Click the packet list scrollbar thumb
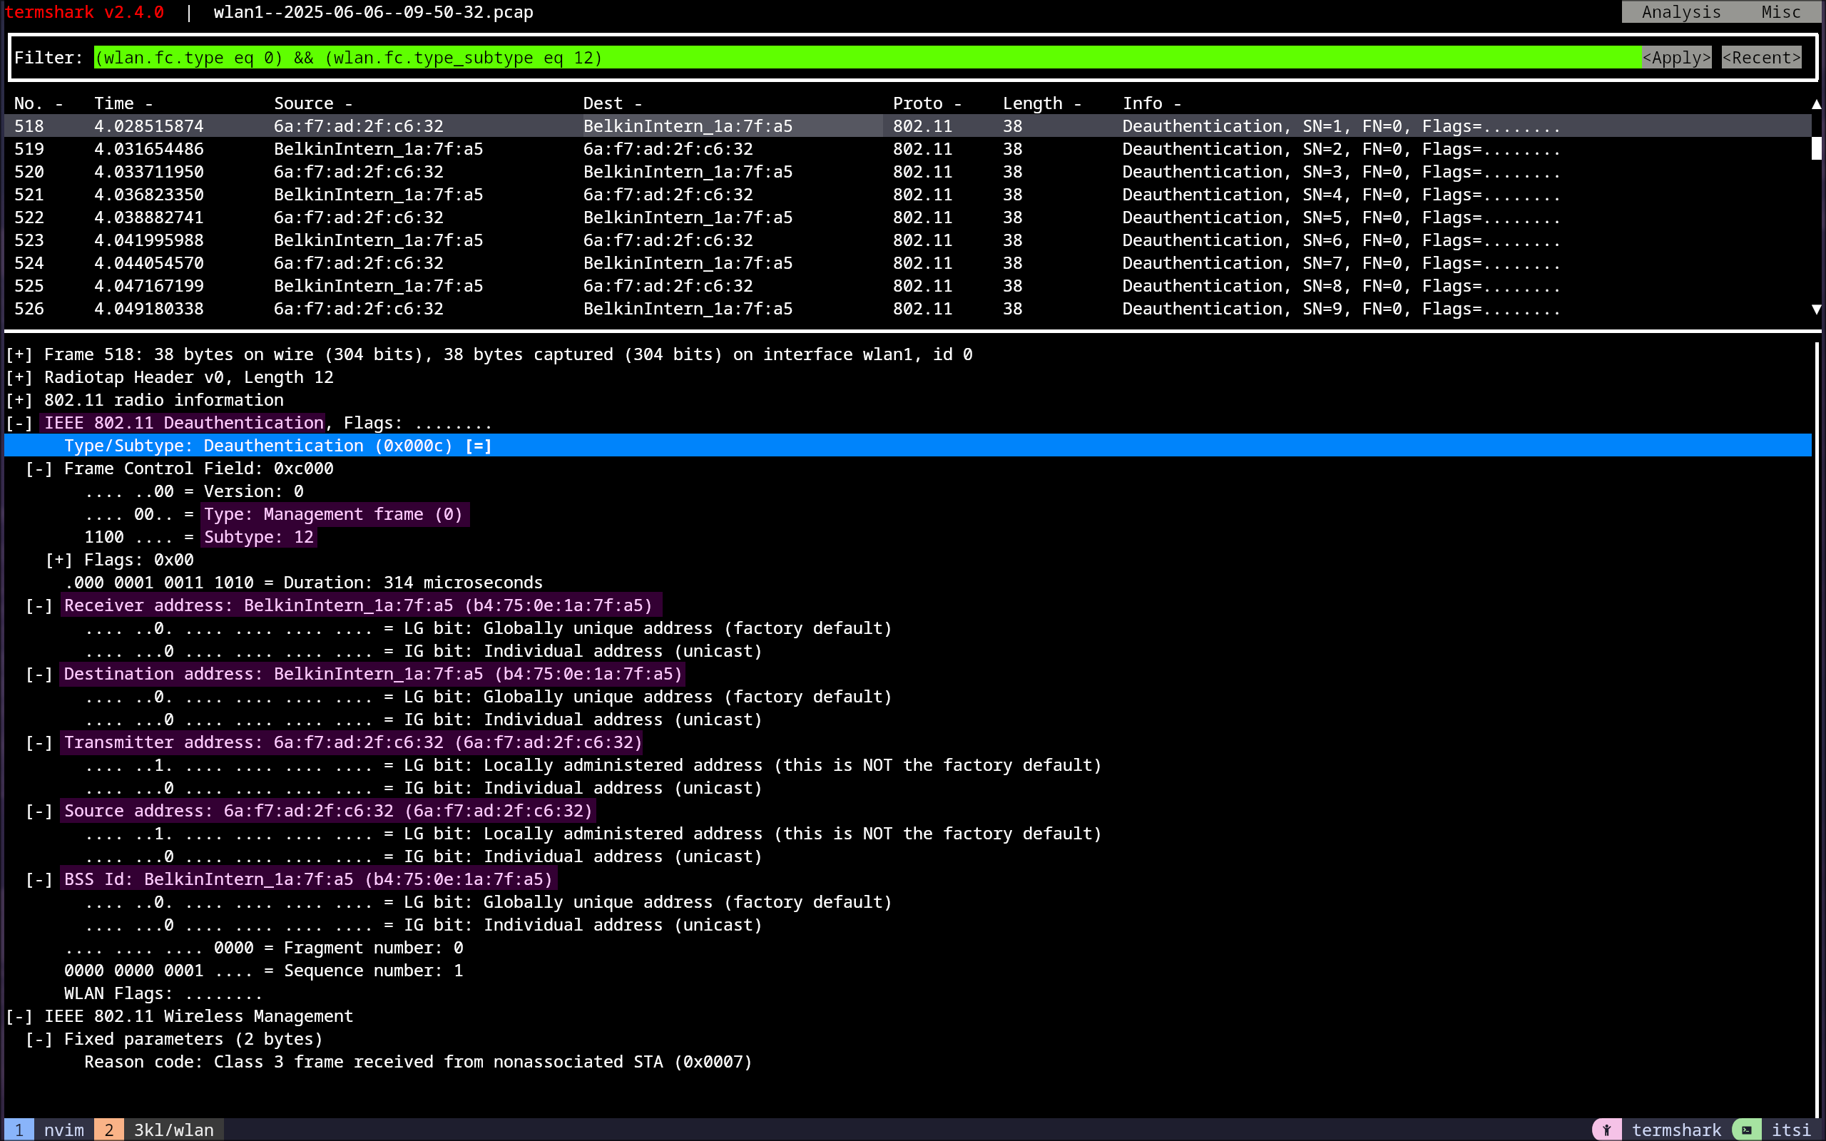 click(1816, 148)
